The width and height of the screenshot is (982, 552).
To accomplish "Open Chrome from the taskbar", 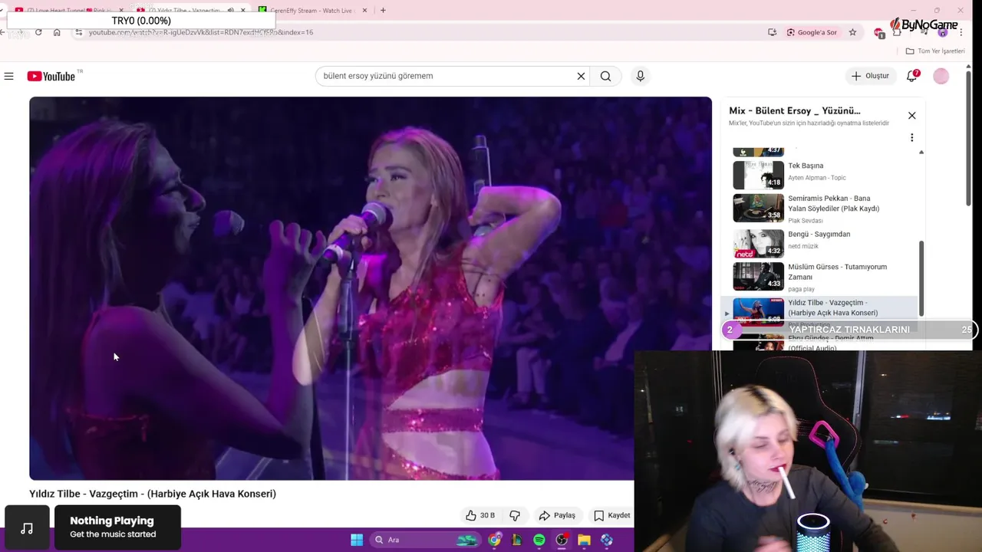I will click(x=495, y=540).
